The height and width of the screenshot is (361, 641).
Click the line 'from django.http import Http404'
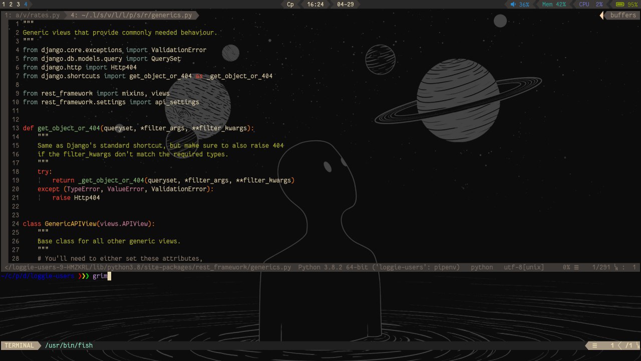click(80, 67)
